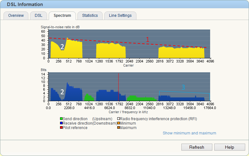
Task: Click the blue Receive direction legend swatch
Action: pos(61,123)
